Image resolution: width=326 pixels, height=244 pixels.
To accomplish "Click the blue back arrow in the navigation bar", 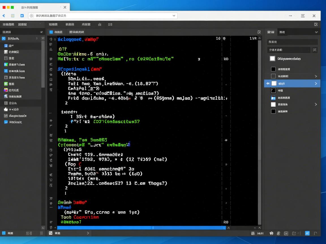I will pyautogui.click(x=4, y=16).
